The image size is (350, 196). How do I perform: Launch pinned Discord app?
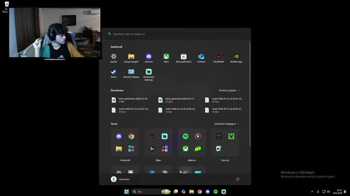(149, 58)
